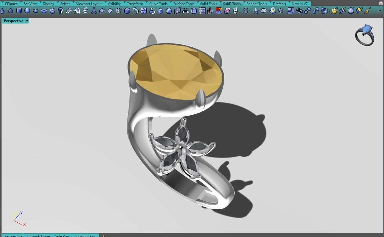The image size is (384, 237).
Task: Click the globe selection filter icon
Action: pyautogui.click(x=351, y=11)
